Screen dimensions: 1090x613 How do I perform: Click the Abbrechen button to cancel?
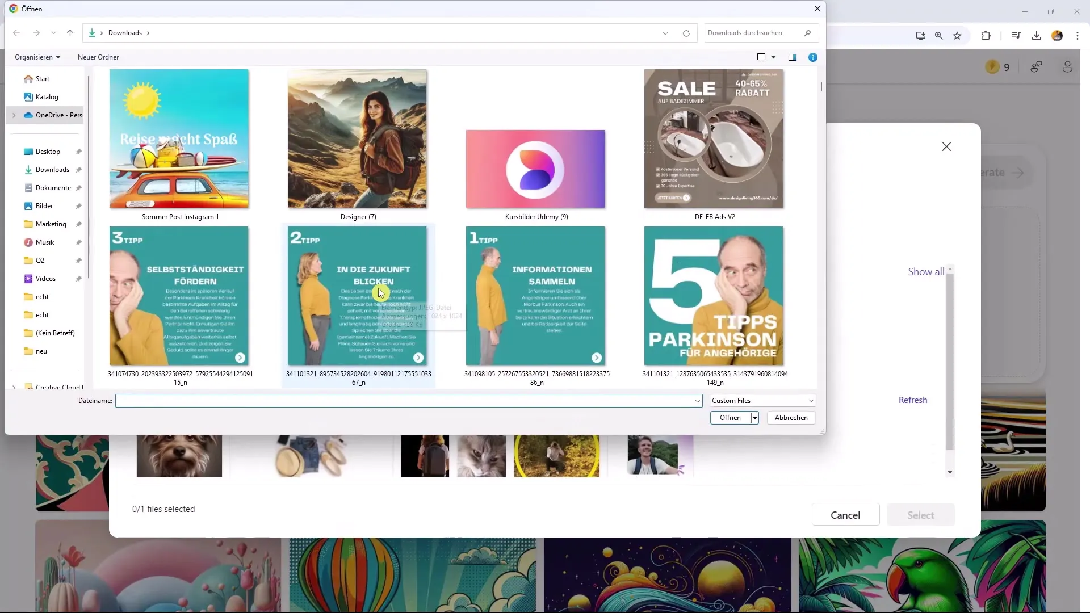point(791,417)
